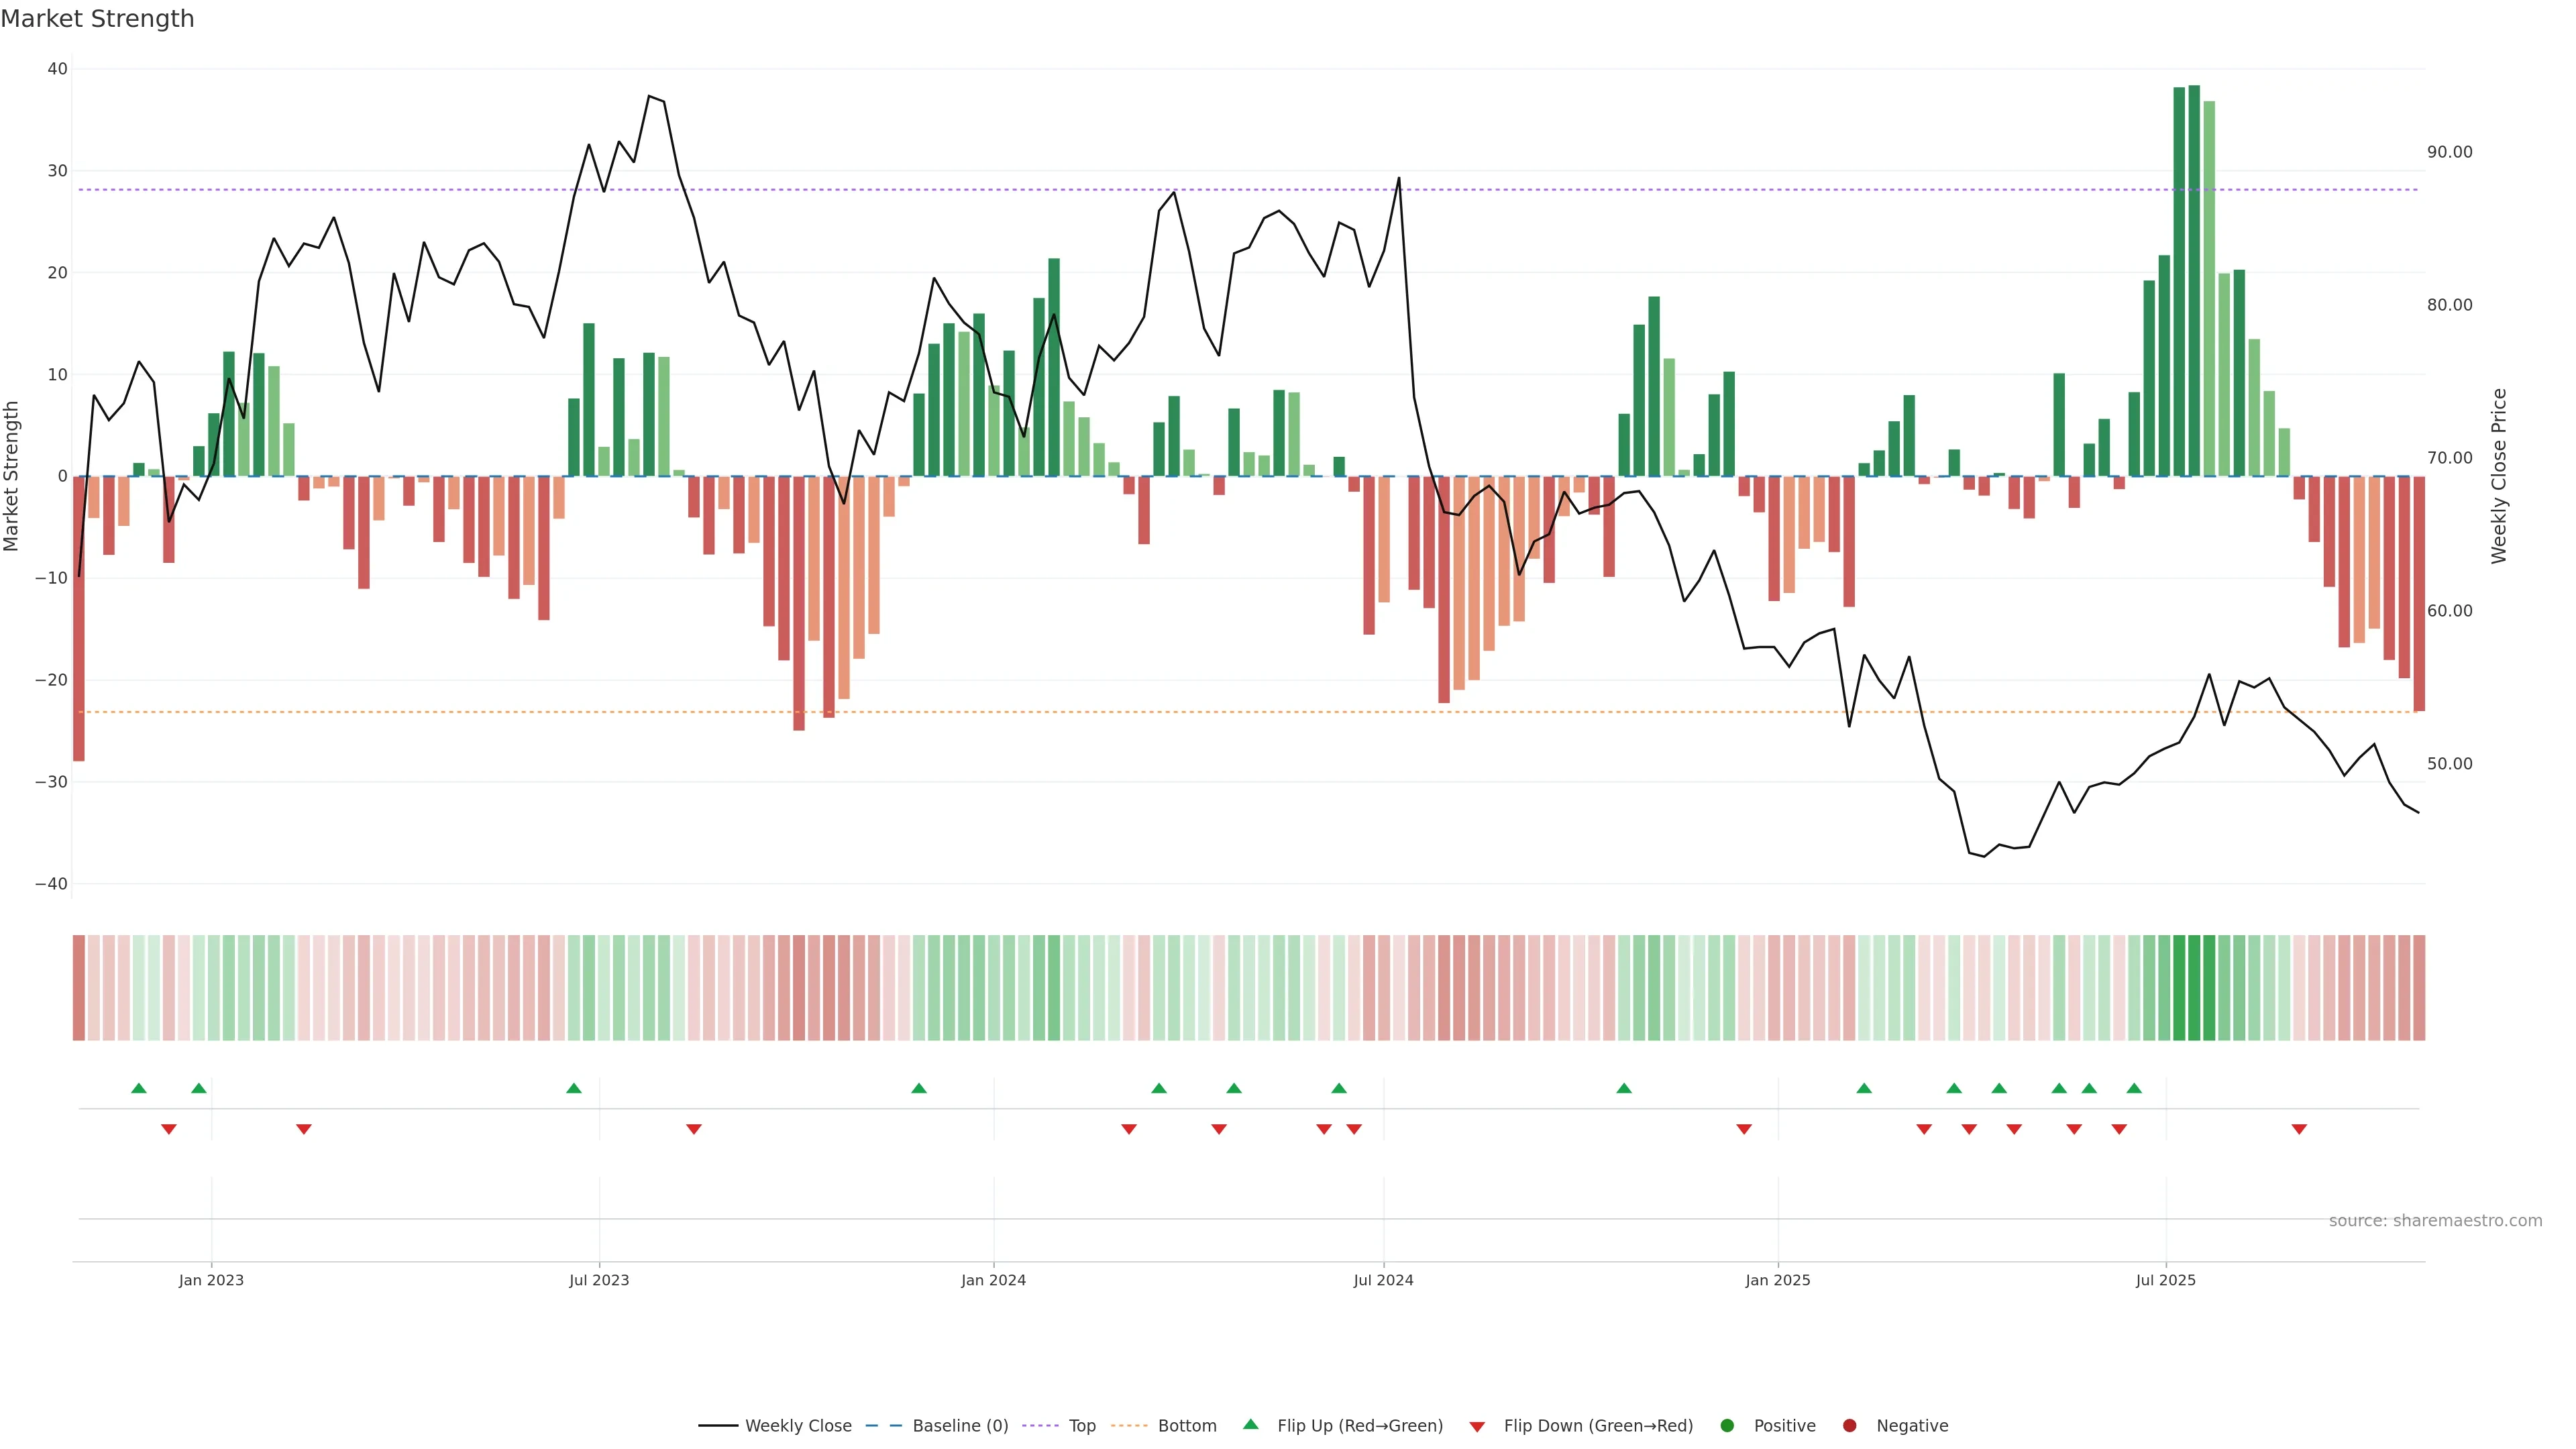The image size is (2576, 1449).
Task: Click the 90.00 right axis tick label
Action: tap(2449, 152)
